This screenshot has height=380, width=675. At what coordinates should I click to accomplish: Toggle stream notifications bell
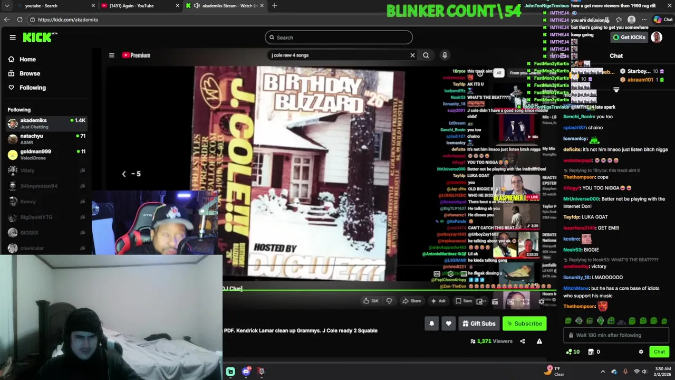coord(431,324)
